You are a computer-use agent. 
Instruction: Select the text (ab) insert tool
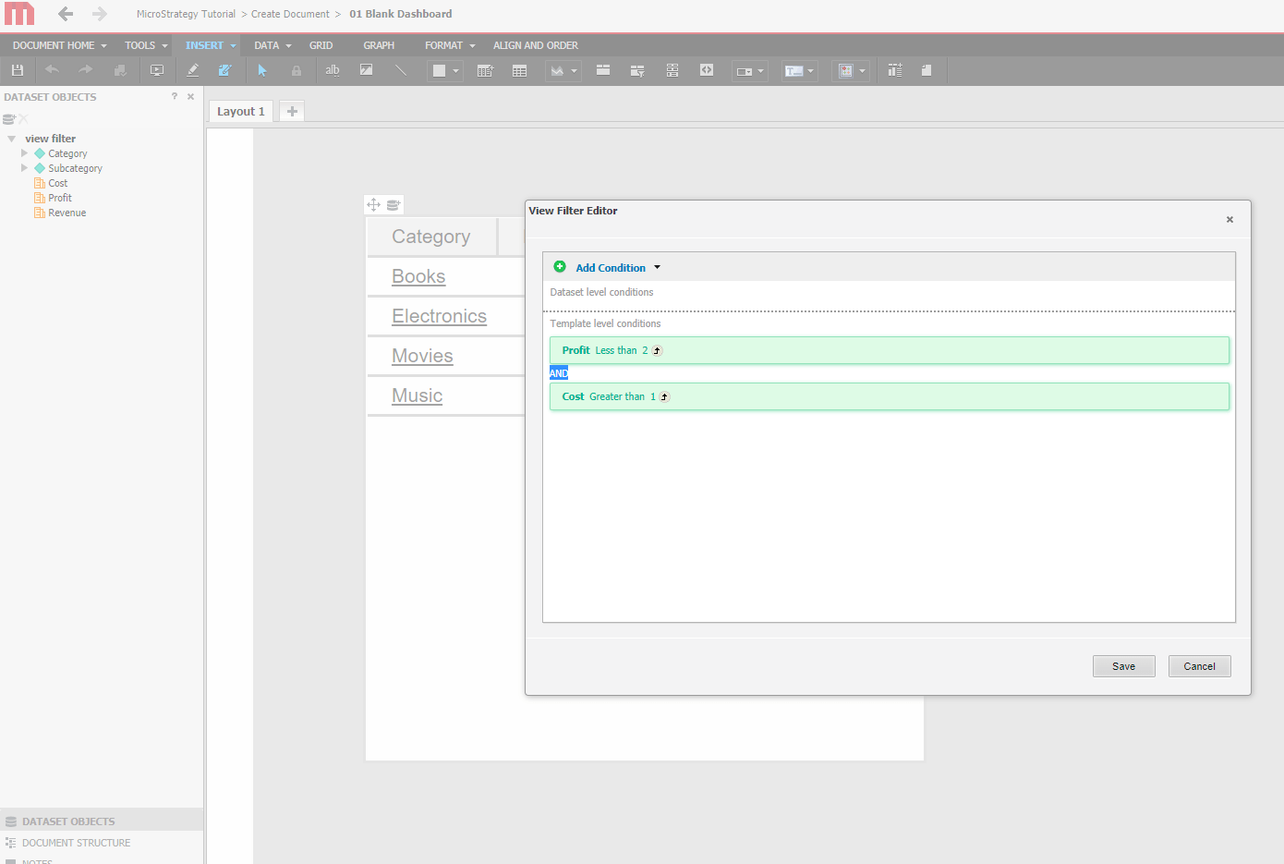pos(333,70)
